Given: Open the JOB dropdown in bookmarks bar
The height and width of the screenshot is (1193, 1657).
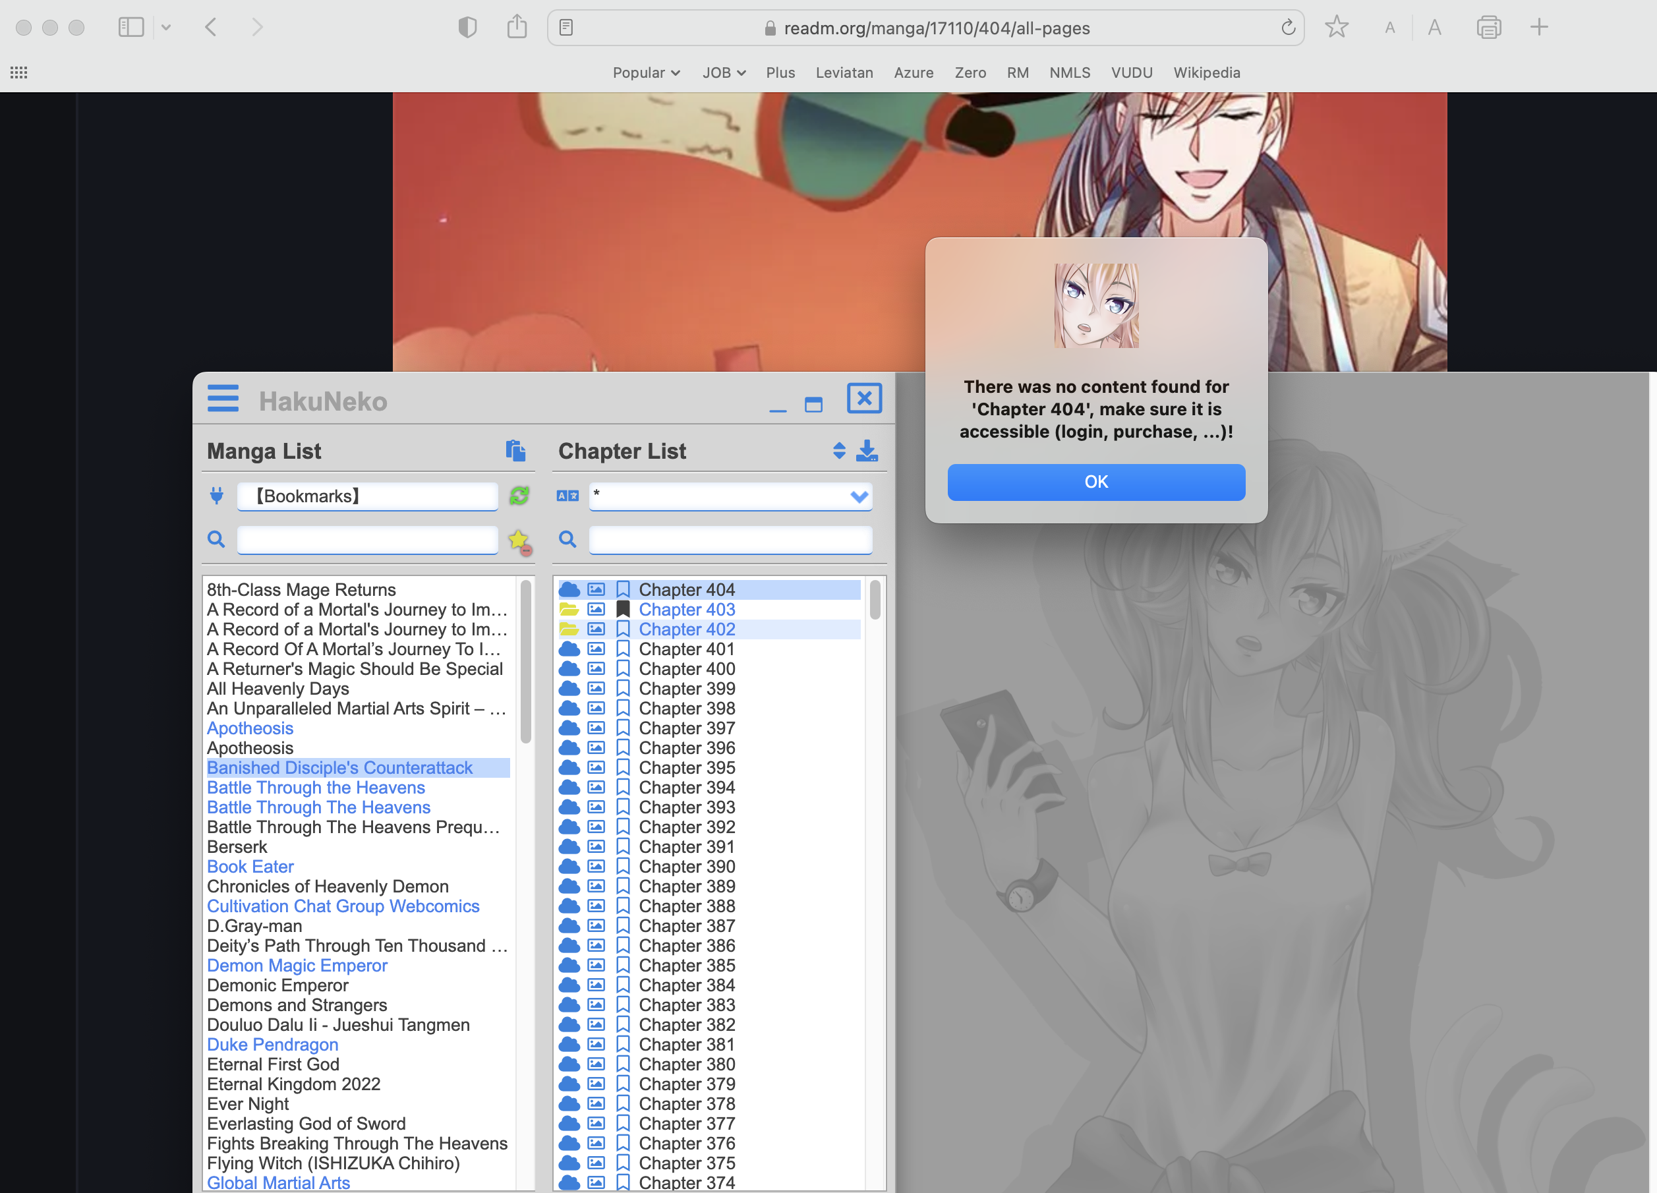Looking at the screenshot, I should tap(722, 73).
